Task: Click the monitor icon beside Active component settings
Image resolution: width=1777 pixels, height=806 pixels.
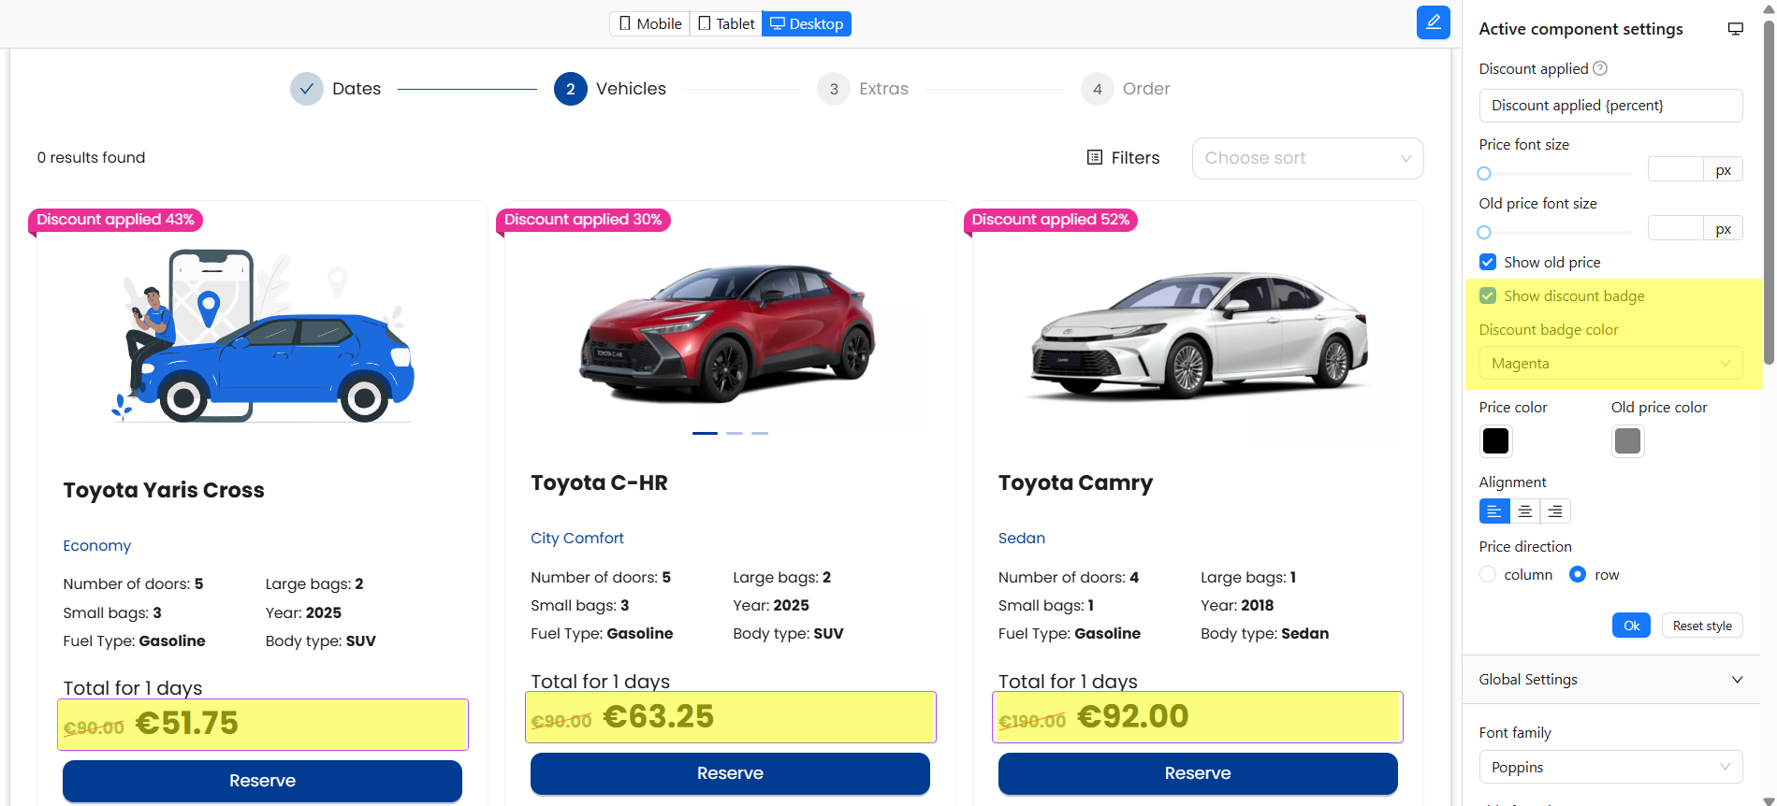Action: click(x=1735, y=29)
